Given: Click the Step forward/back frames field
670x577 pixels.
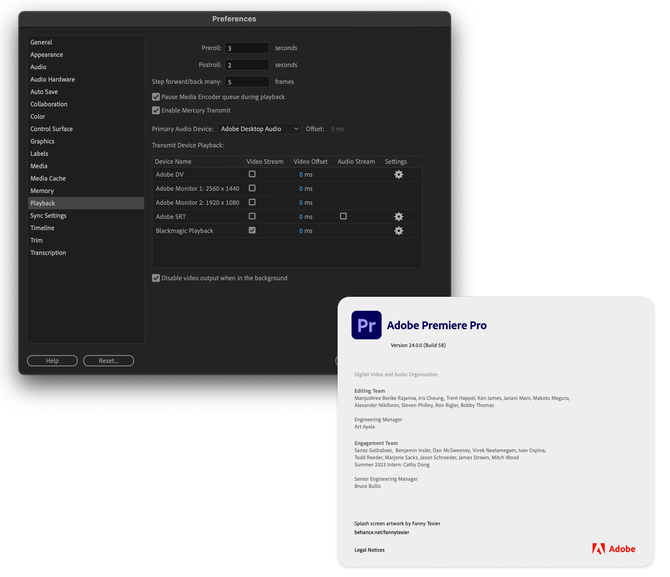Looking at the screenshot, I should pos(247,81).
